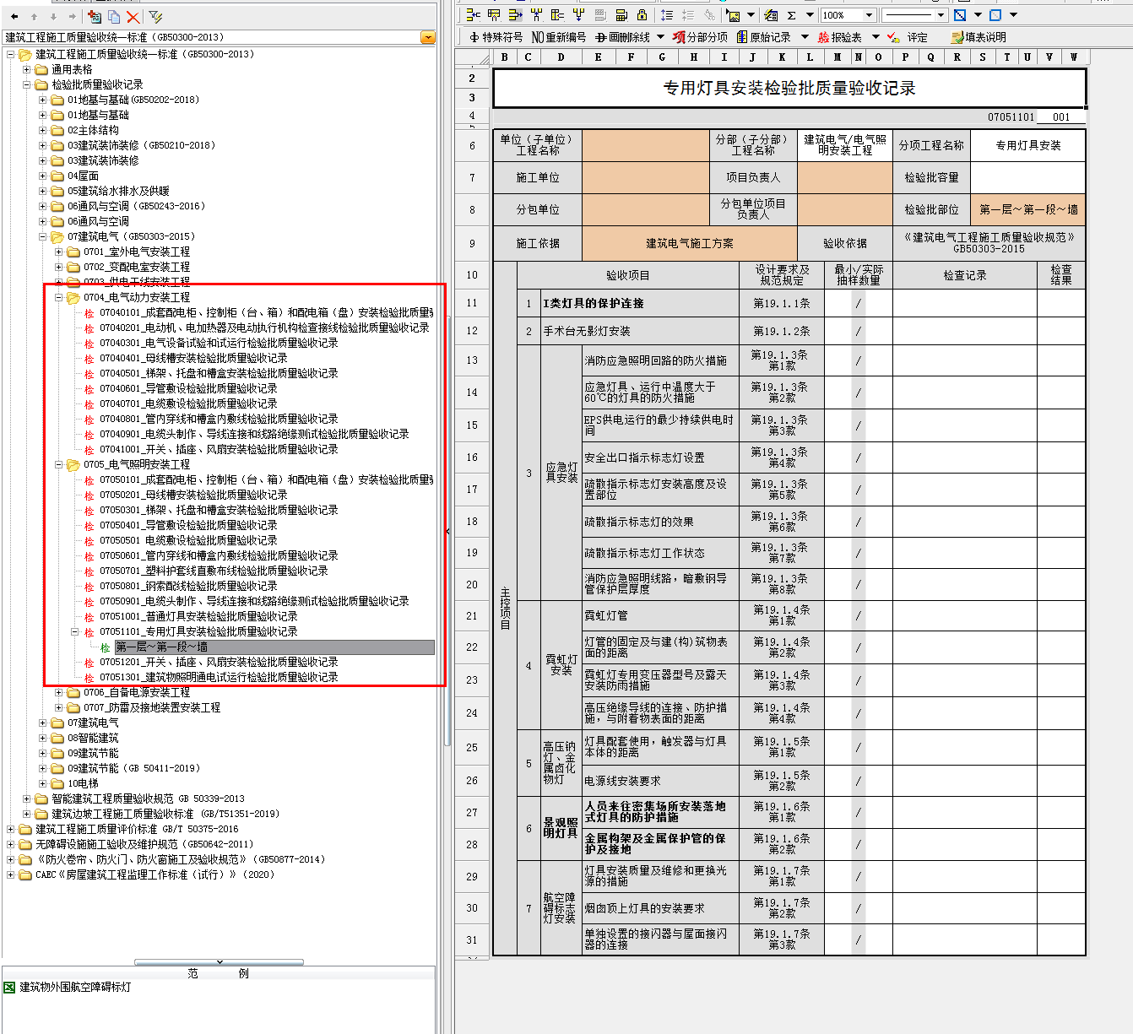1133x1034 pixels.
Task: Click the 施工单位 orange input cell
Action: coord(646,177)
